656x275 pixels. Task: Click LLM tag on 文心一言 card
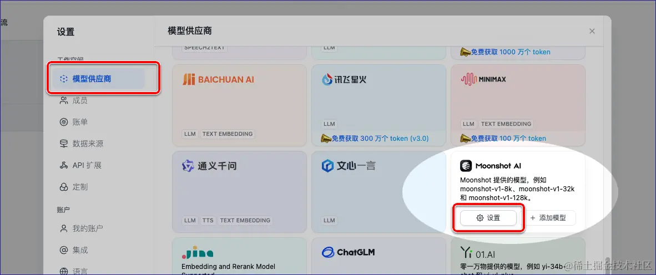[329, 220]
